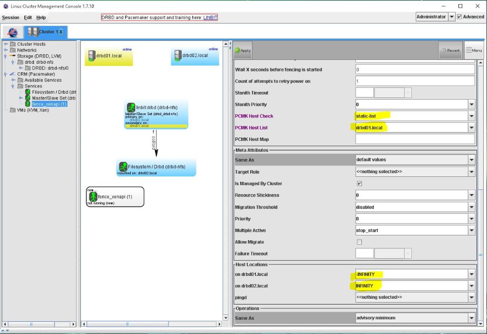Viewport: 487px width, 334px height.
Task: Click the drbd02.local host drive icon
Action: (177, 55)
